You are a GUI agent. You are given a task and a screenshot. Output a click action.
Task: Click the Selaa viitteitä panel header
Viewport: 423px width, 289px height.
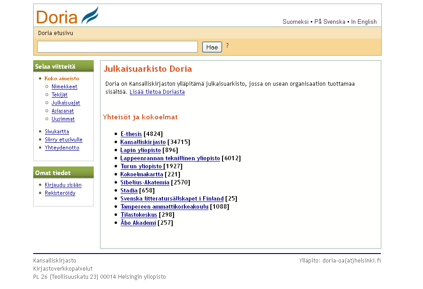(63, 66)
